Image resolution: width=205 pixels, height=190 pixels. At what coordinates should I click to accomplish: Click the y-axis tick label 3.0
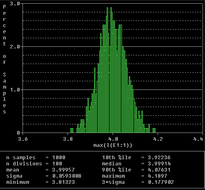click(x=15, y=4)
